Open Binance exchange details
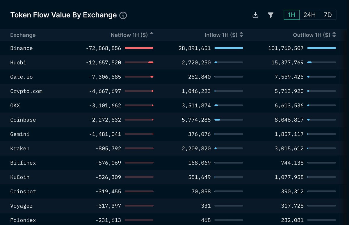Screen dimensions: 349x225 [22, 48]
